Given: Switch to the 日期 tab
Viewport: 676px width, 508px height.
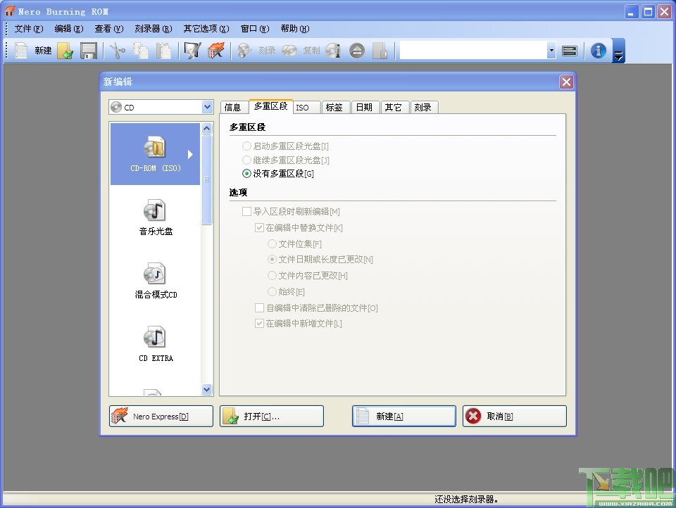Looking at the screenshot, I should (364, 107).
